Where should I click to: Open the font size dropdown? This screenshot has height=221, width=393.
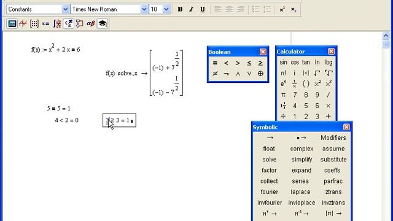166,9
